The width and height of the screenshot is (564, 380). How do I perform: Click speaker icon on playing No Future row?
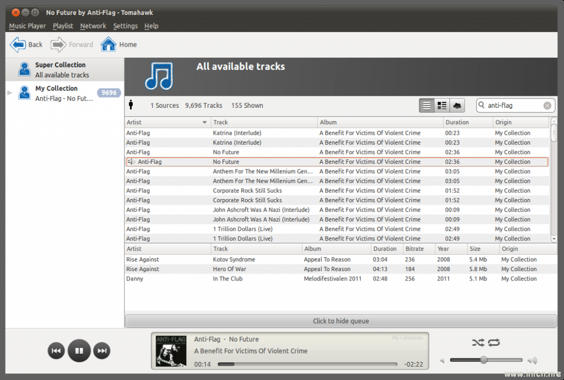tap(131, 162)
